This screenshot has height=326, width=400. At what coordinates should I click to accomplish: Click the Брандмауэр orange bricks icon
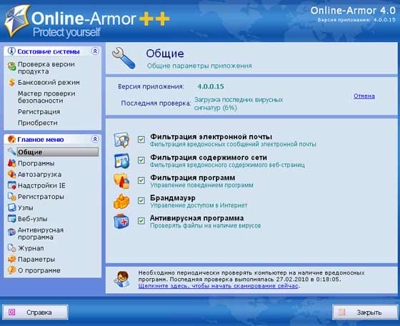tap(121, 201)
